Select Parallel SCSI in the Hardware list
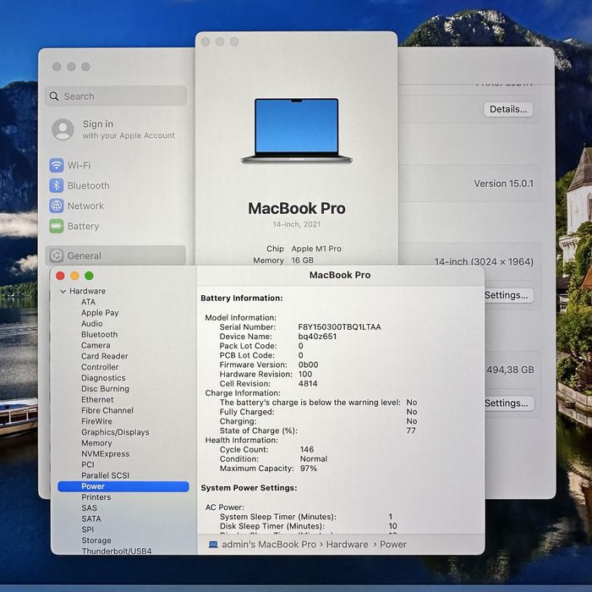The height and width of the screenshot is (592, 592). pos(106,475)
